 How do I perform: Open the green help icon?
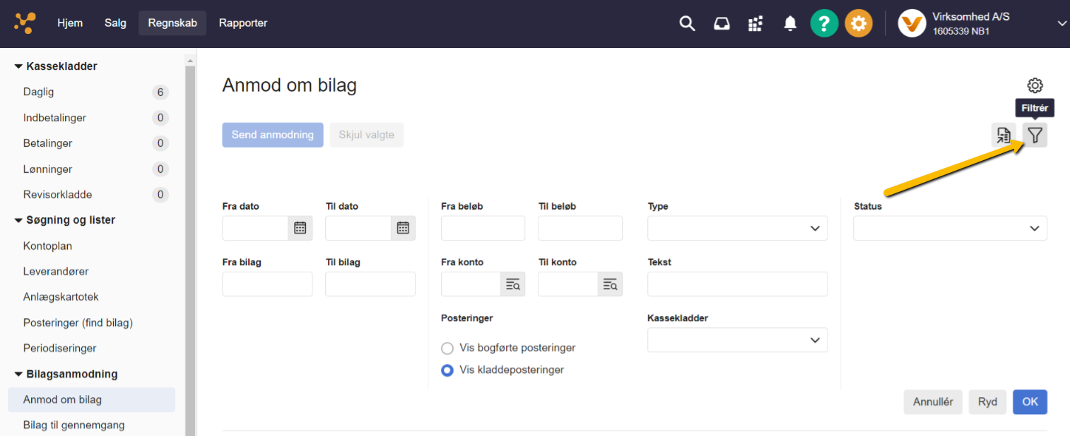pos(824,23)
